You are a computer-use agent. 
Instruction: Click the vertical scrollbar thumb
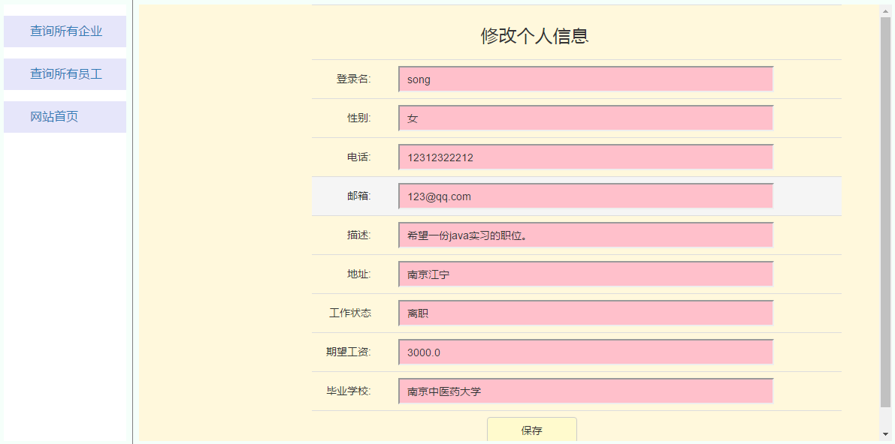click(885, 210)
